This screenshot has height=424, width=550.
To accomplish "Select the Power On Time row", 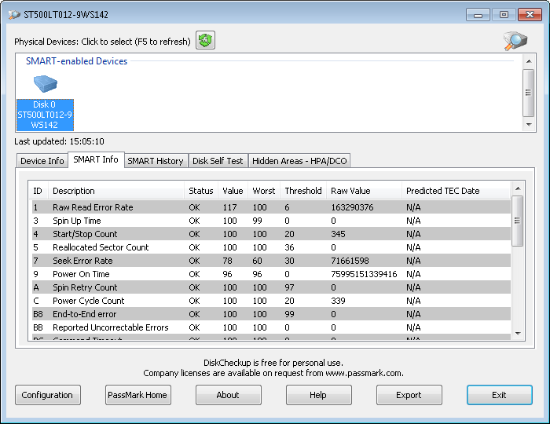I will tap(271, 274).
